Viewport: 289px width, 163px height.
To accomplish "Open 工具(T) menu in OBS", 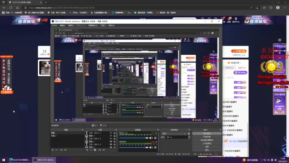I will coord(103,25).
